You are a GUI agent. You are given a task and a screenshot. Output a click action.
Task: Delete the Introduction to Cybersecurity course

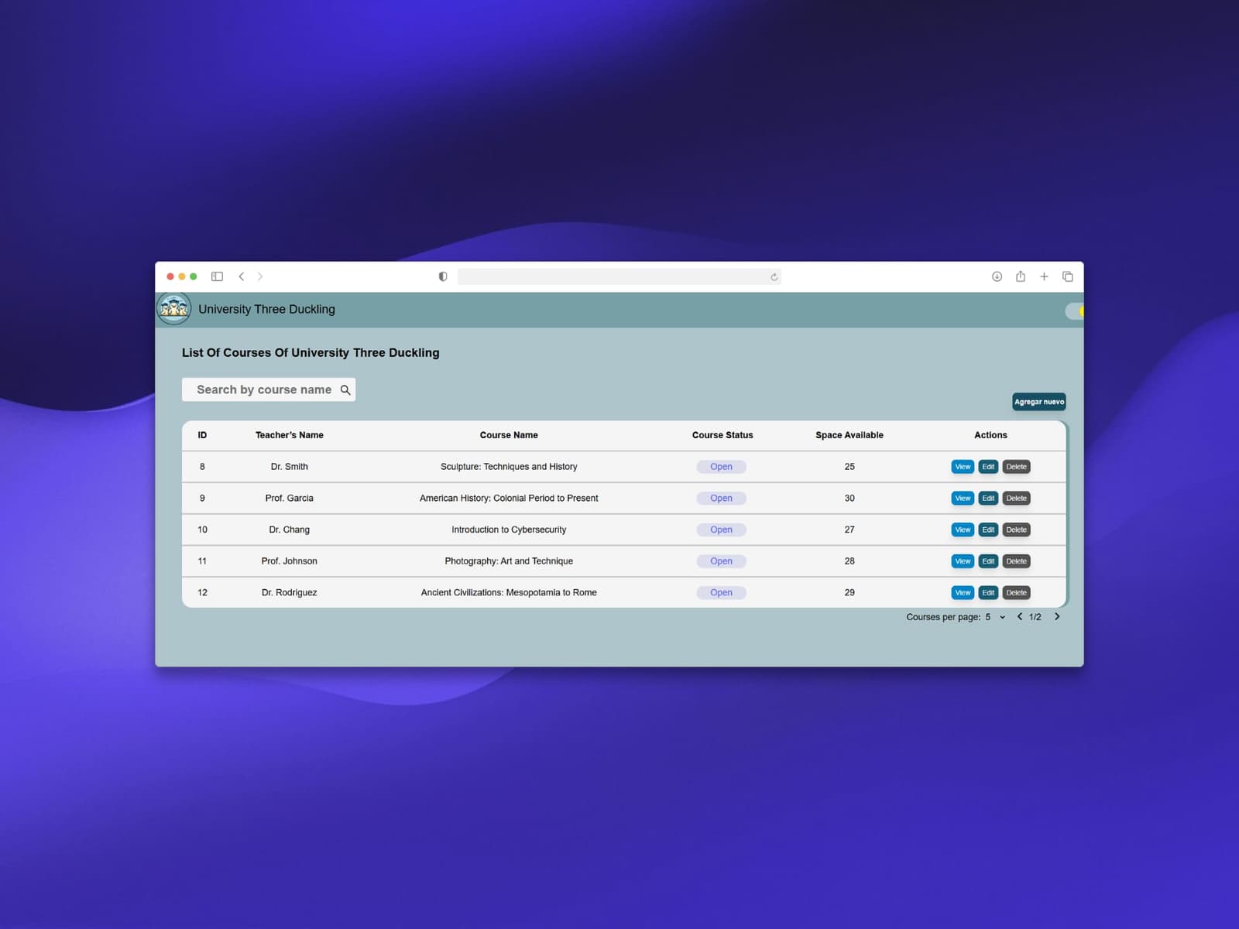point(1017,530)
